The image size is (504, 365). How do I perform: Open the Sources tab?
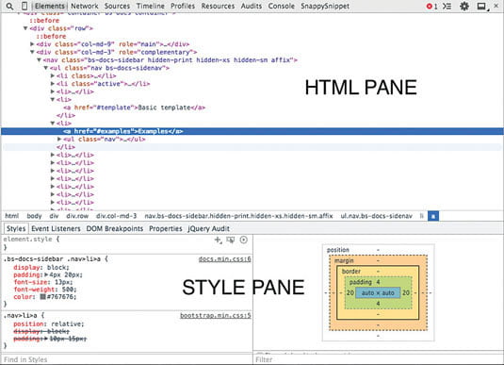[117, 6]
